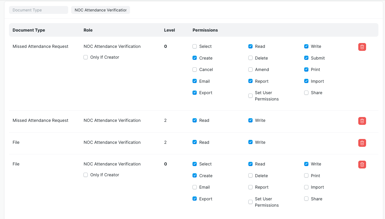Enable Only If Creator for Missed Attendance Request

[x=86, y=57]
